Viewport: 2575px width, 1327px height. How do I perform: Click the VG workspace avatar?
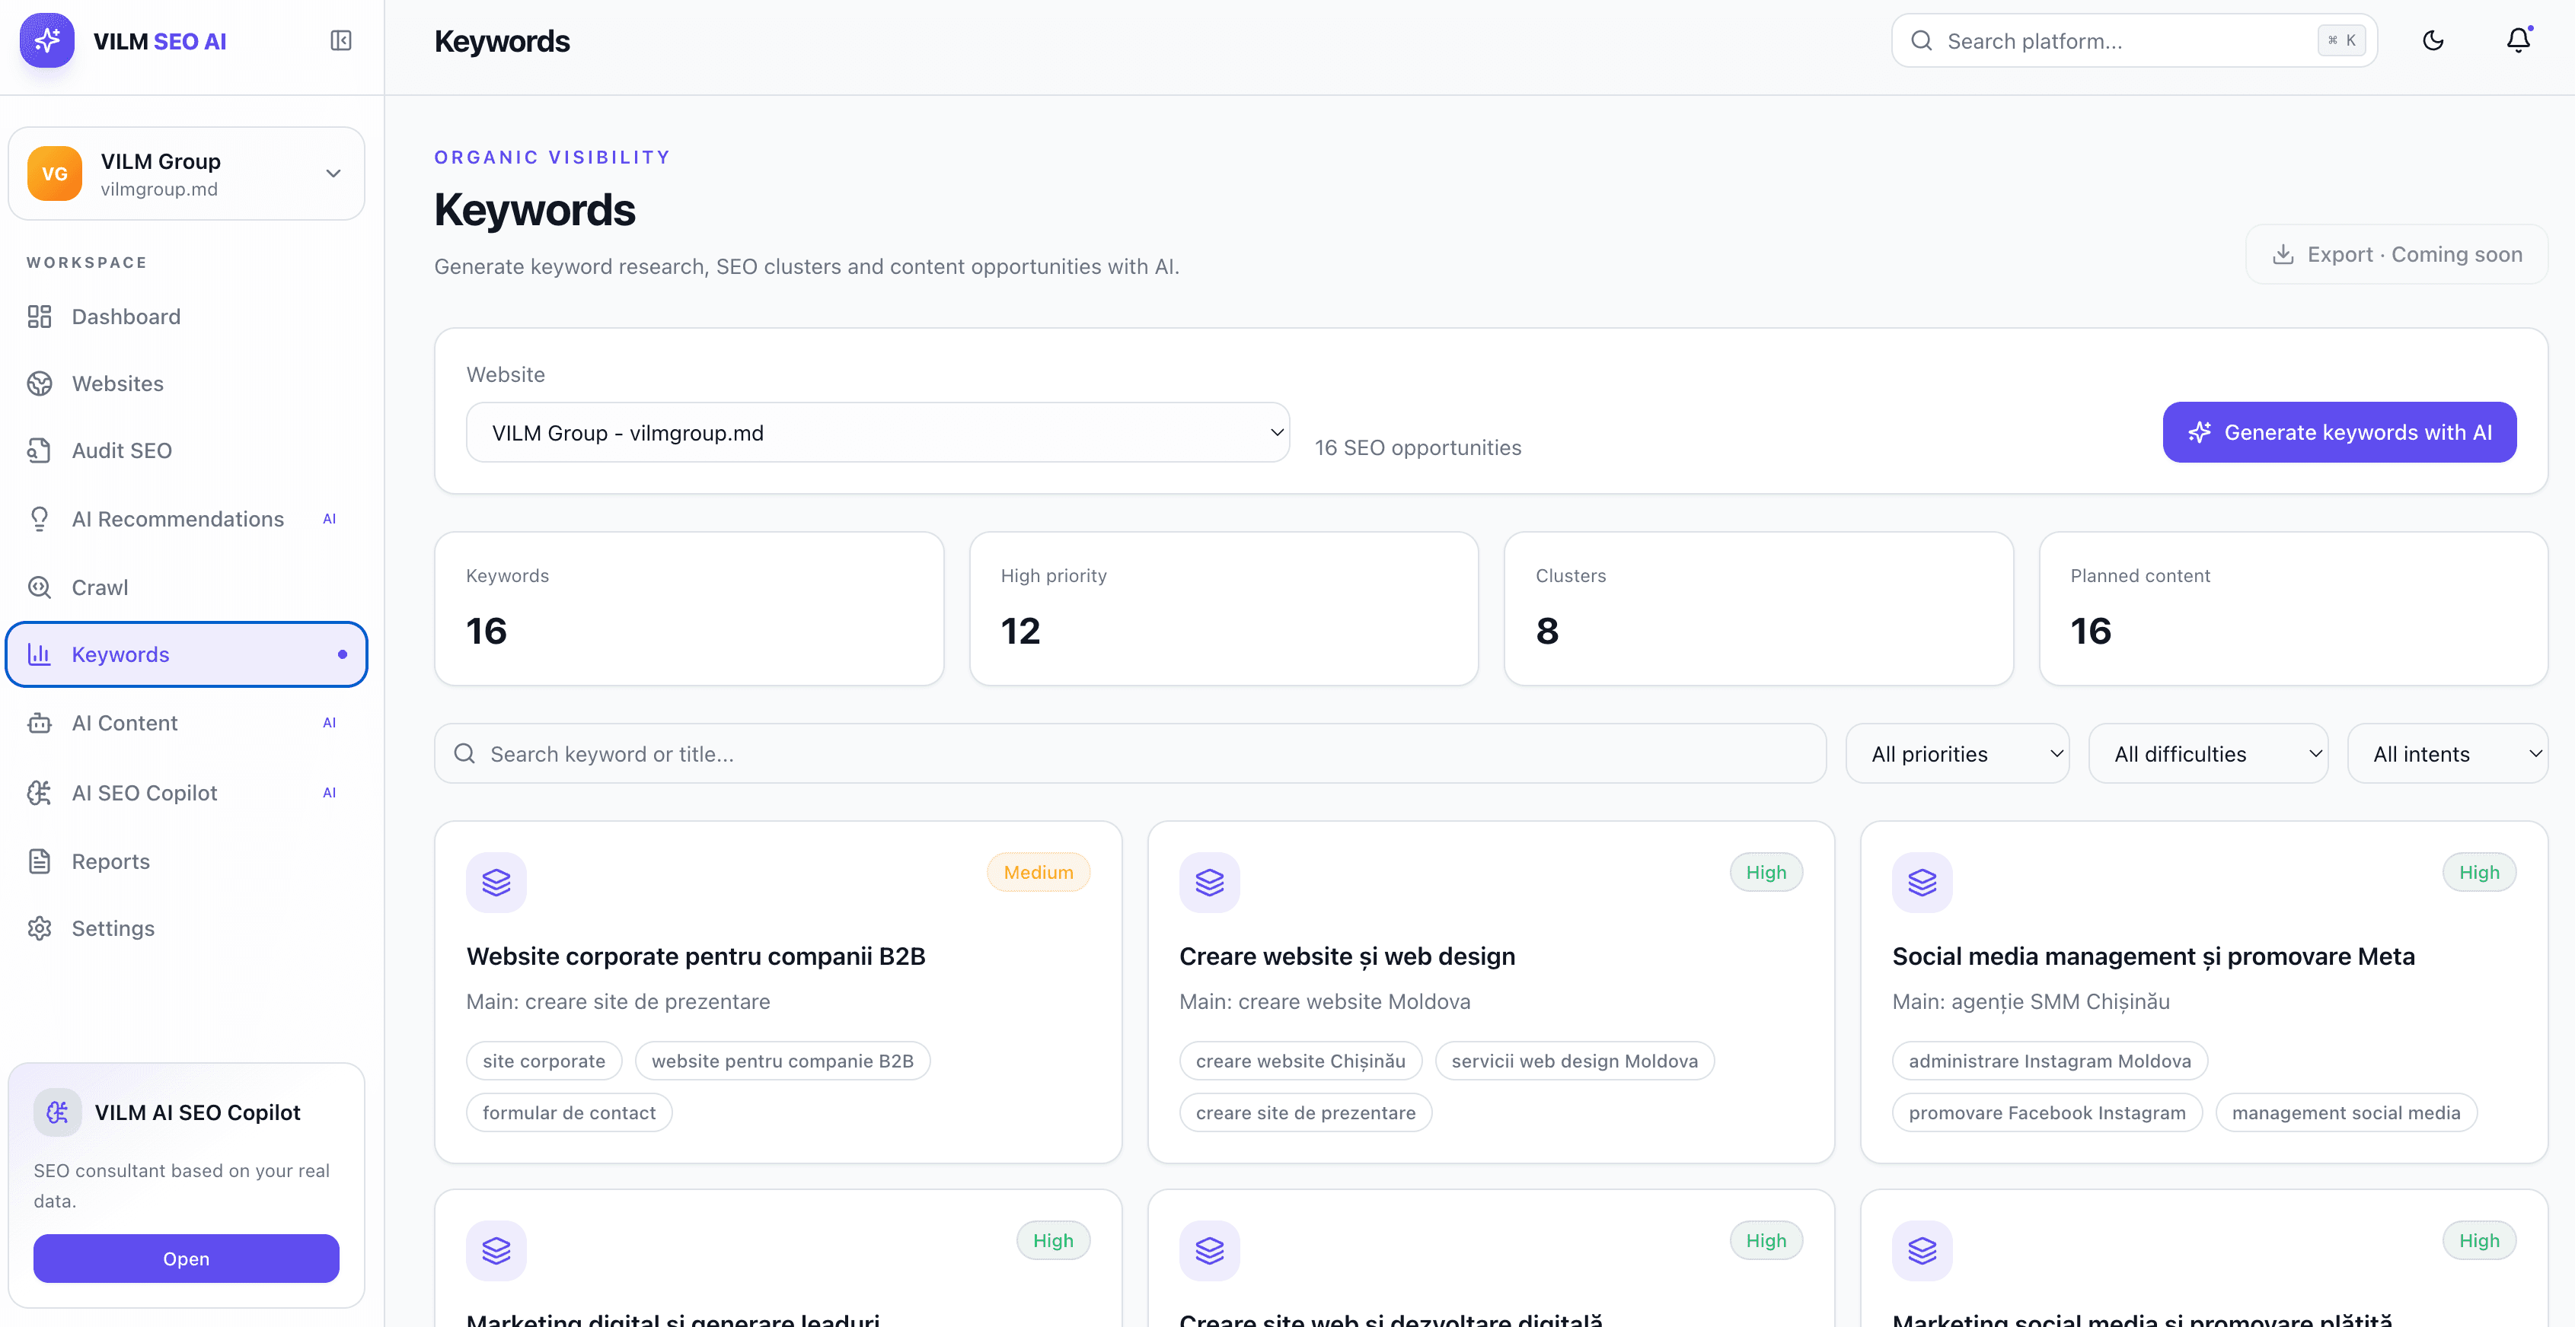pos(55,174)
